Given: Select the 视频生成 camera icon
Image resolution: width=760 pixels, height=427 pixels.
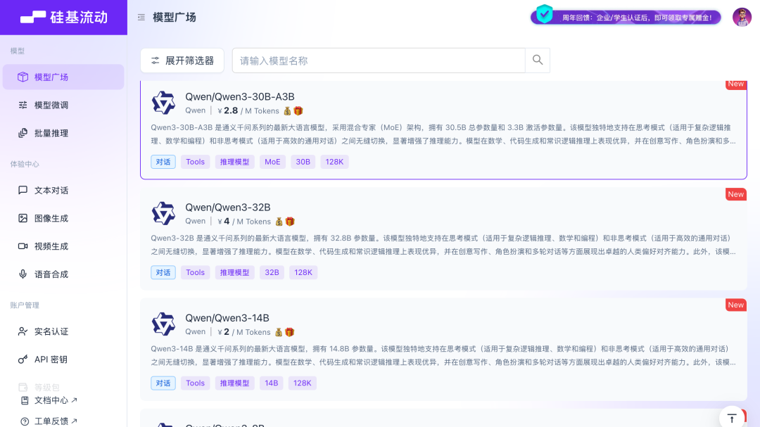Looking at the screenshot, I should pyautogui.click(x=23, y=246).
